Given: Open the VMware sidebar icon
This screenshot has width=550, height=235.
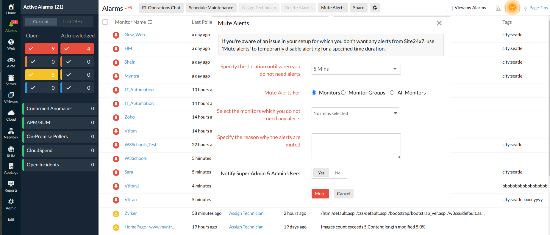Looking at the screenshot, I should point(11,97).
